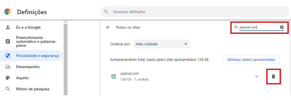This screenshot has height=100, width=291.
Task: Focus the Pesquisar definições search field
Action: (x=195, y=12)
